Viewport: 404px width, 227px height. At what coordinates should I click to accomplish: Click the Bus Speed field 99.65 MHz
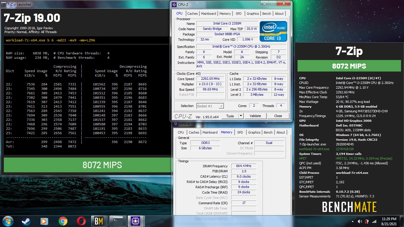pos(211,90)
